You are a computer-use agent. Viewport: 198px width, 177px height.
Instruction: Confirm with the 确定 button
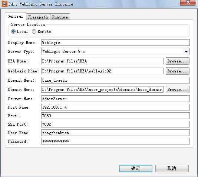click(x=136, y=169)
